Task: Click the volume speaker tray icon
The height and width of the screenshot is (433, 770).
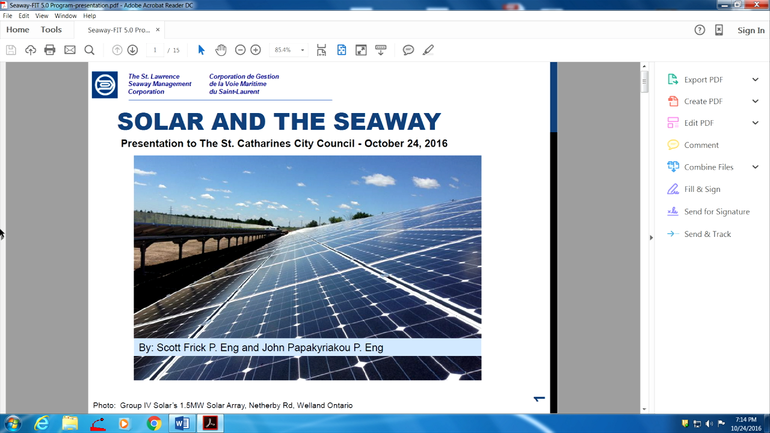Action: (x=709, y=423)
